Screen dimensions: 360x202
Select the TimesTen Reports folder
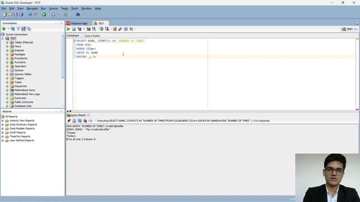pos(20,136)
